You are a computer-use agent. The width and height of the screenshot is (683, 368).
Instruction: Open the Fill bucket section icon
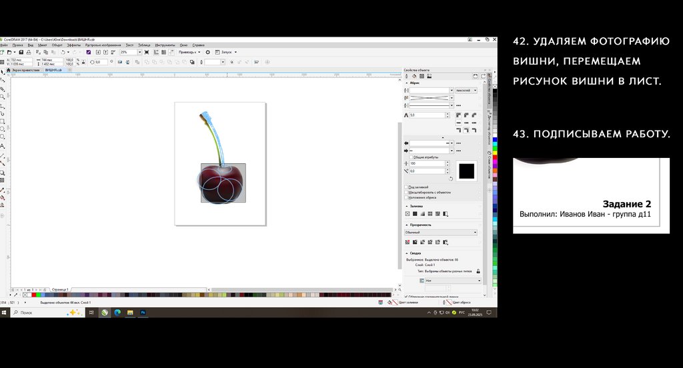[414, 76]
